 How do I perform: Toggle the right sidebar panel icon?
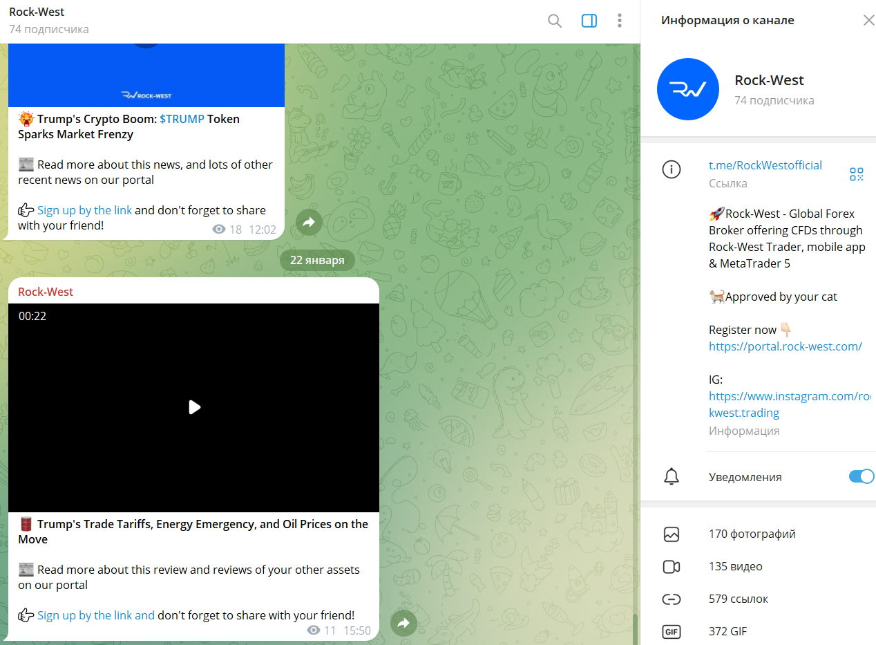(x=589, y=21)
